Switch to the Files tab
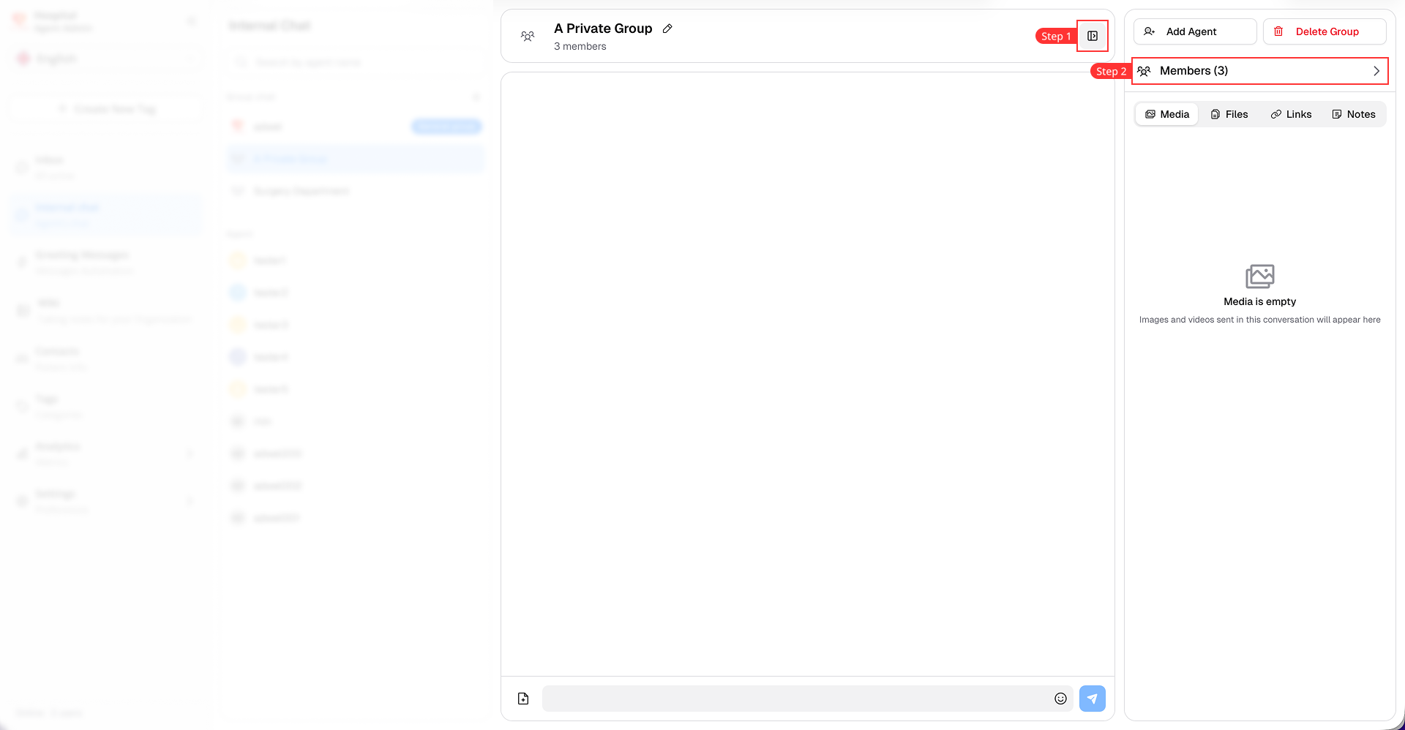 point(1229,114)
